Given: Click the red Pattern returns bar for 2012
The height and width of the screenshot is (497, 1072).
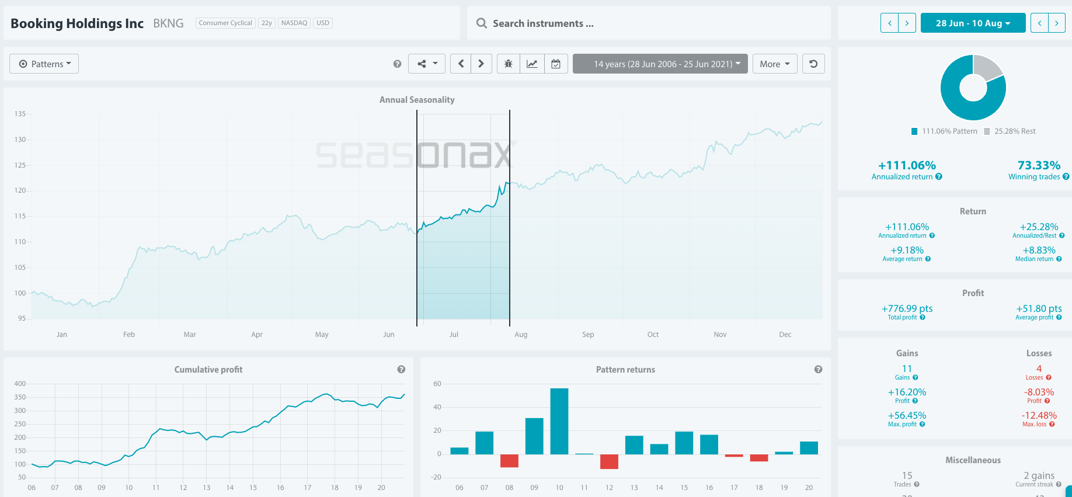Looking at the screenshot, I should [609, 461].
